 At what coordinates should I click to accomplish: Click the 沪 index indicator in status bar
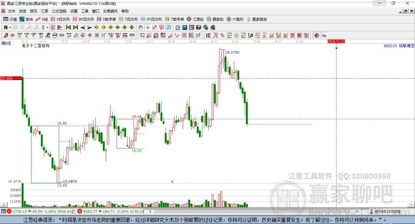click(x=9, y=211)
